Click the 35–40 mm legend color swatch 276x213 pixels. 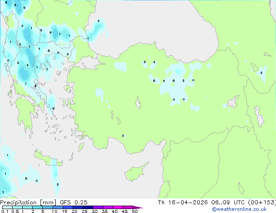108,207
